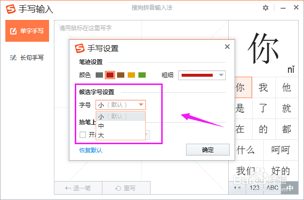
Task: Select candidate character 你
Action: pyautogui.click(x=243, y=87)
